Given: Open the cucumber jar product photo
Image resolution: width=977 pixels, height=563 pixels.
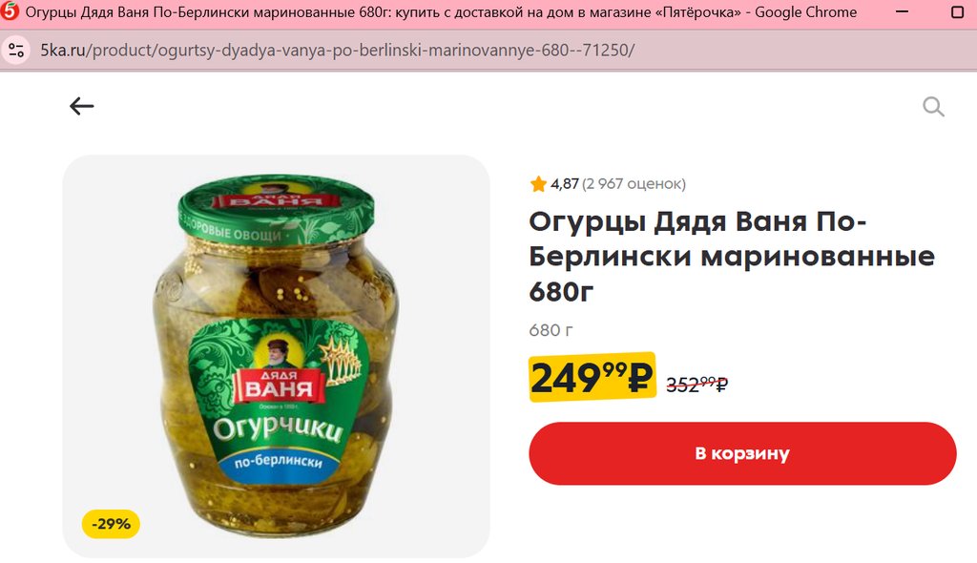Looking at the screenshot, I should click(276, 356).
